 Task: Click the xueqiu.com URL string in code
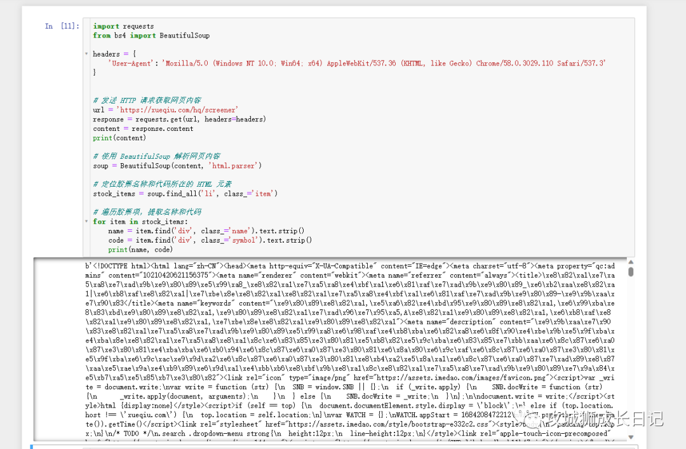point(177,110)
